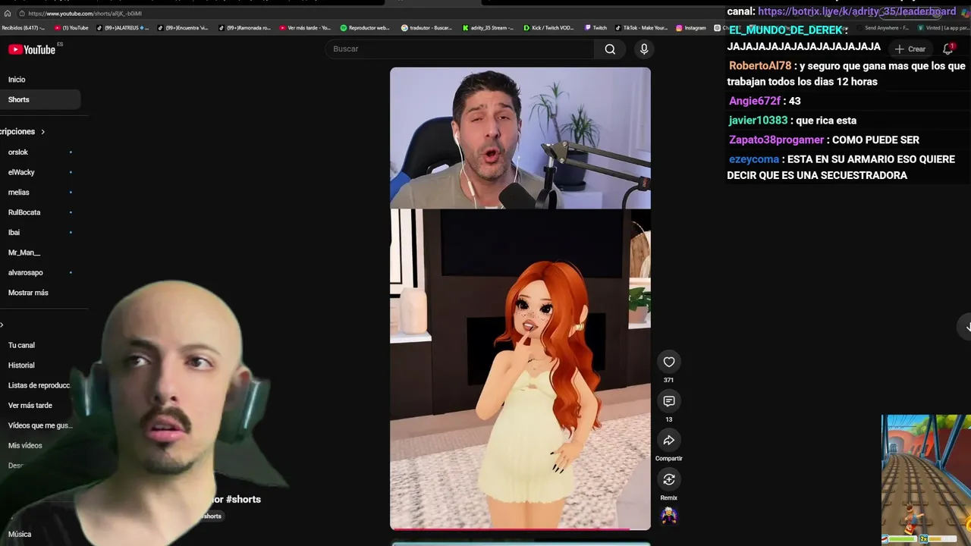Click username javier10383 in chat
The image size is (971, 546).
[x=758, y=121]
